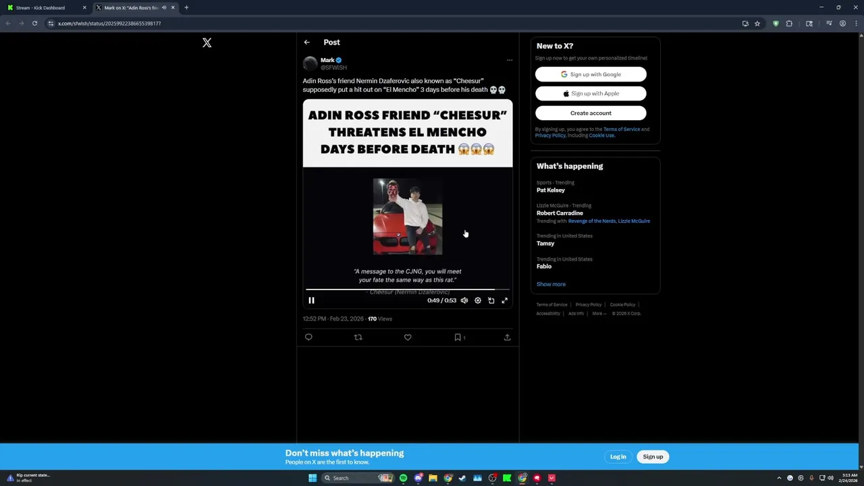The width and height of the screenshot is (864, 486).
Task: Show hidden system tray icons
Action: click(779, 478)
